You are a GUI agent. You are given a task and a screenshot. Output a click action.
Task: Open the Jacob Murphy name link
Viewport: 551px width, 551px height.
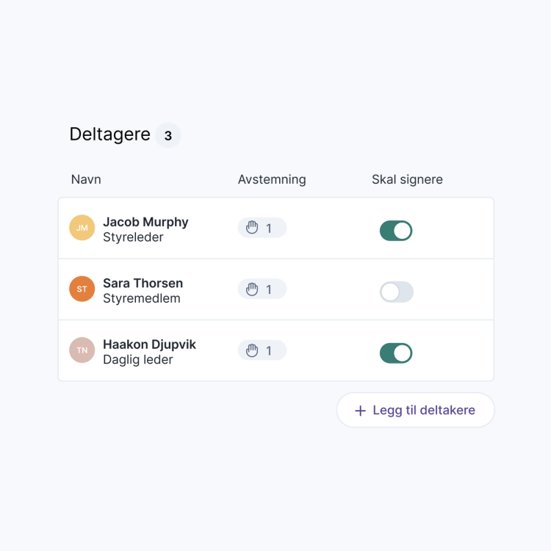pos(145,222)
